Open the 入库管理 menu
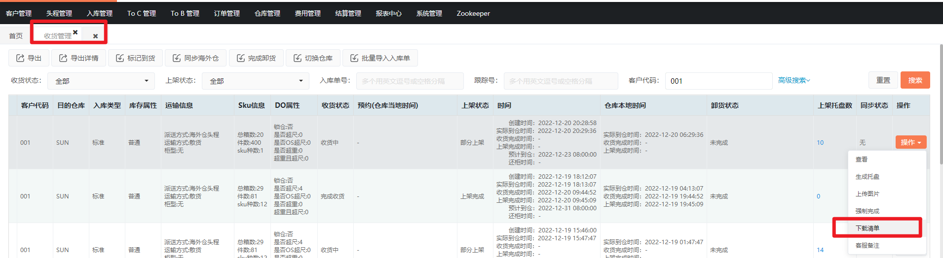The height and width of the screenshot is (258, 943). pos(100,13)
